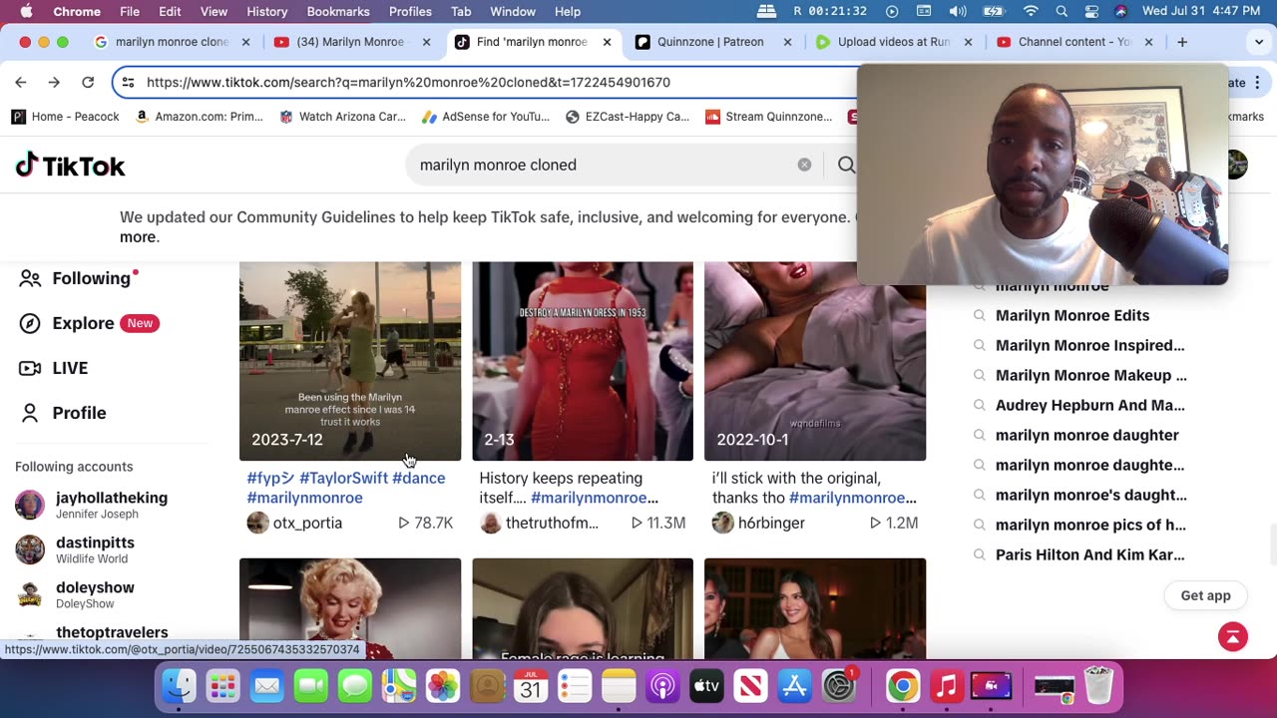Clear the search field with the X icon

pos(804,165)
